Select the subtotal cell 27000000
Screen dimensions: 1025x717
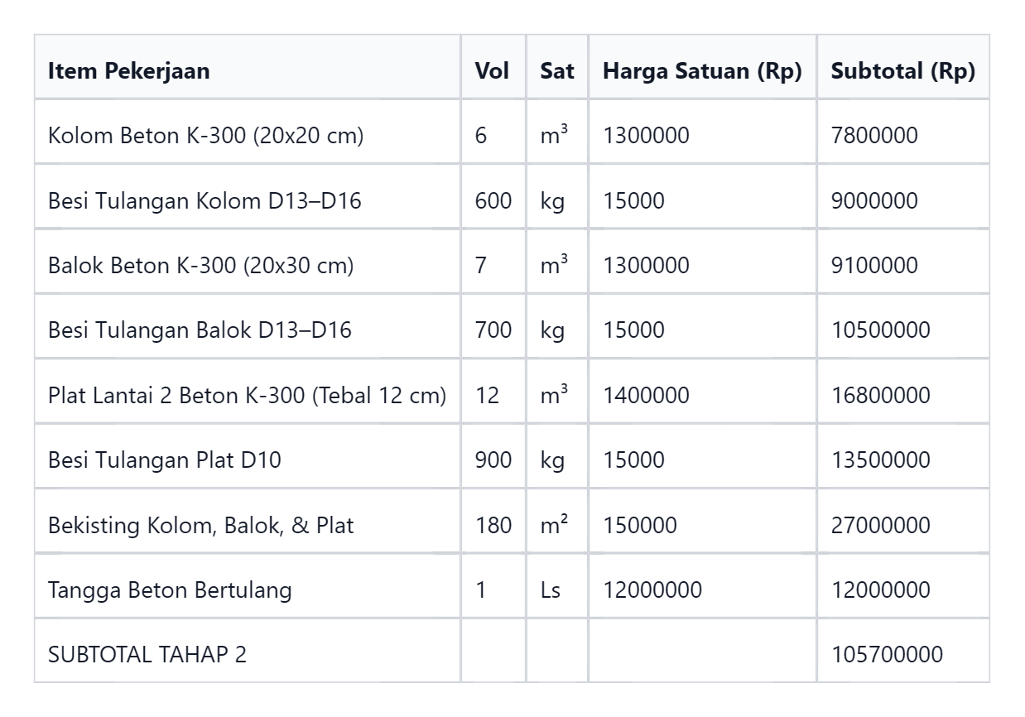coord(903,525)
